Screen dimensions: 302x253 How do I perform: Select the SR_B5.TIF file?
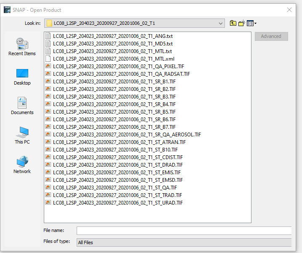[x=115, y=112]
